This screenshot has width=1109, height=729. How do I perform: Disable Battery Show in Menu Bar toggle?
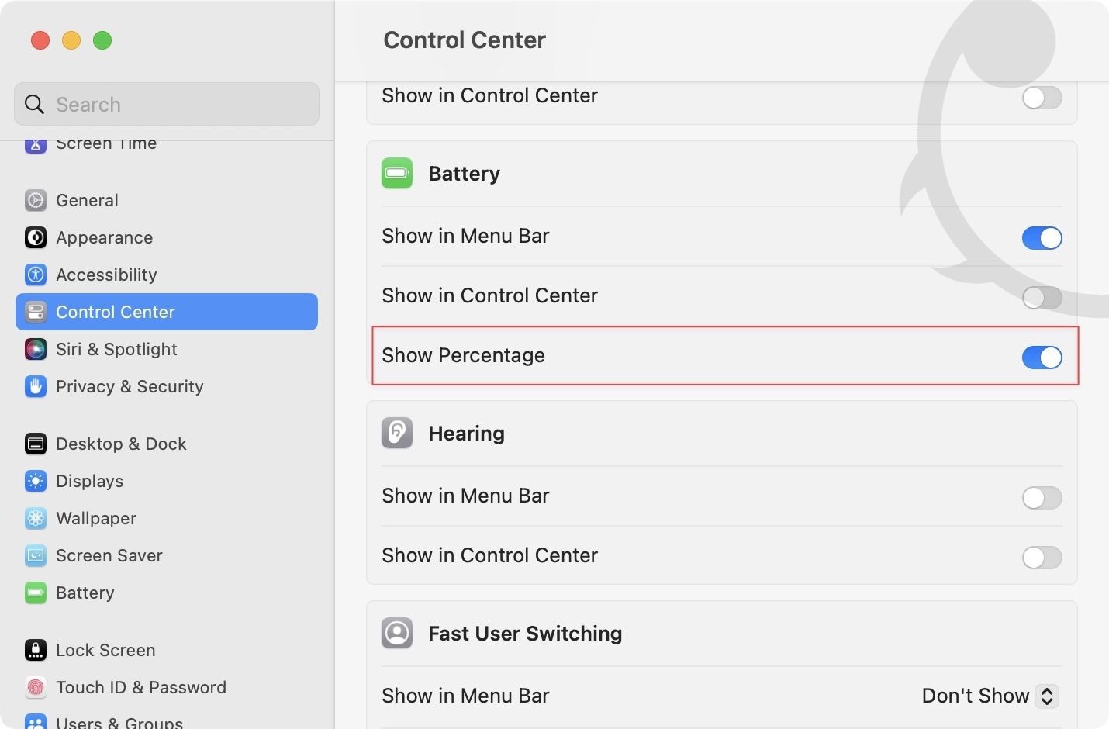tap(1042, 238)
